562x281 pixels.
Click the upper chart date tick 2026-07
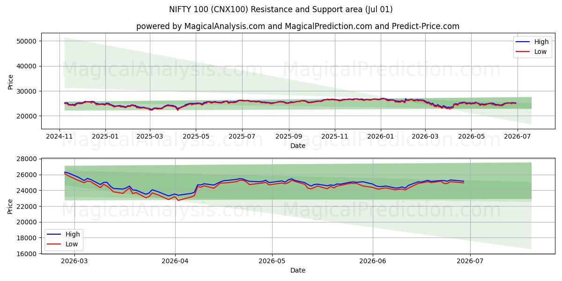coord(517,136)
